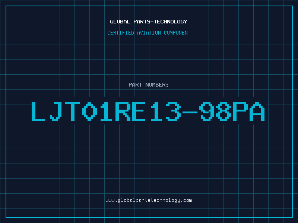Click the large letter T in the part number
This screenshot has height=223, width=298.
(72, 111)
